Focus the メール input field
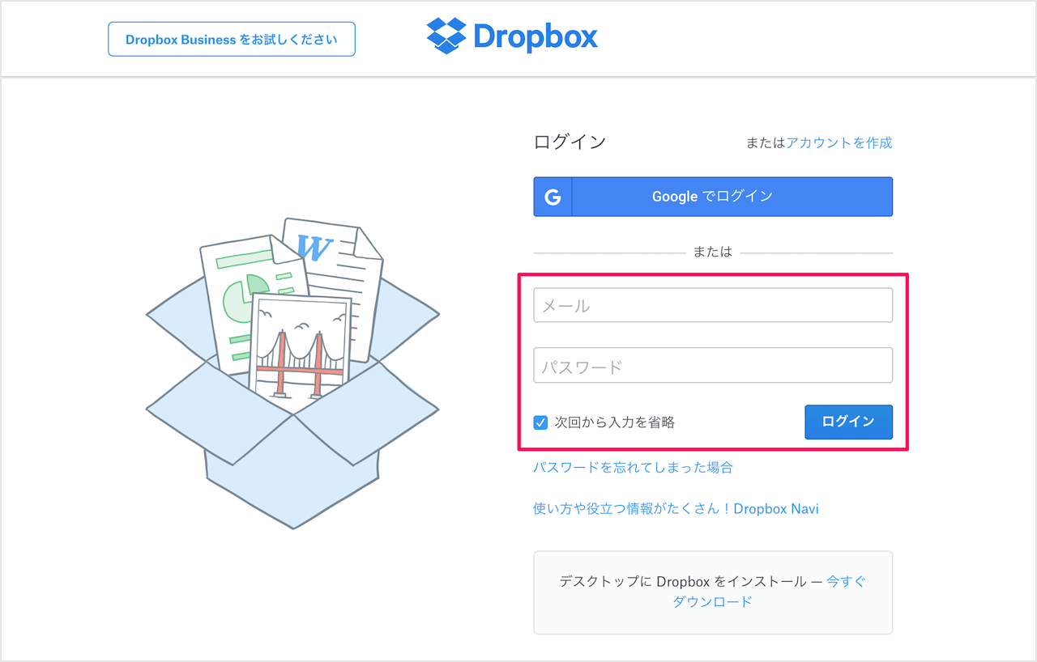The height and width of the screenshot is (662, 1037). click(x=713, y=305)
